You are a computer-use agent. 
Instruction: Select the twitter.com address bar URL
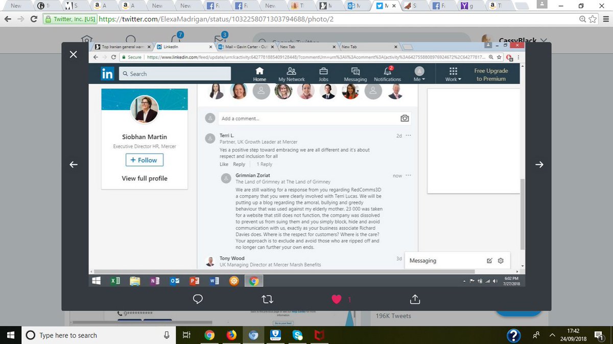[216, 19]
